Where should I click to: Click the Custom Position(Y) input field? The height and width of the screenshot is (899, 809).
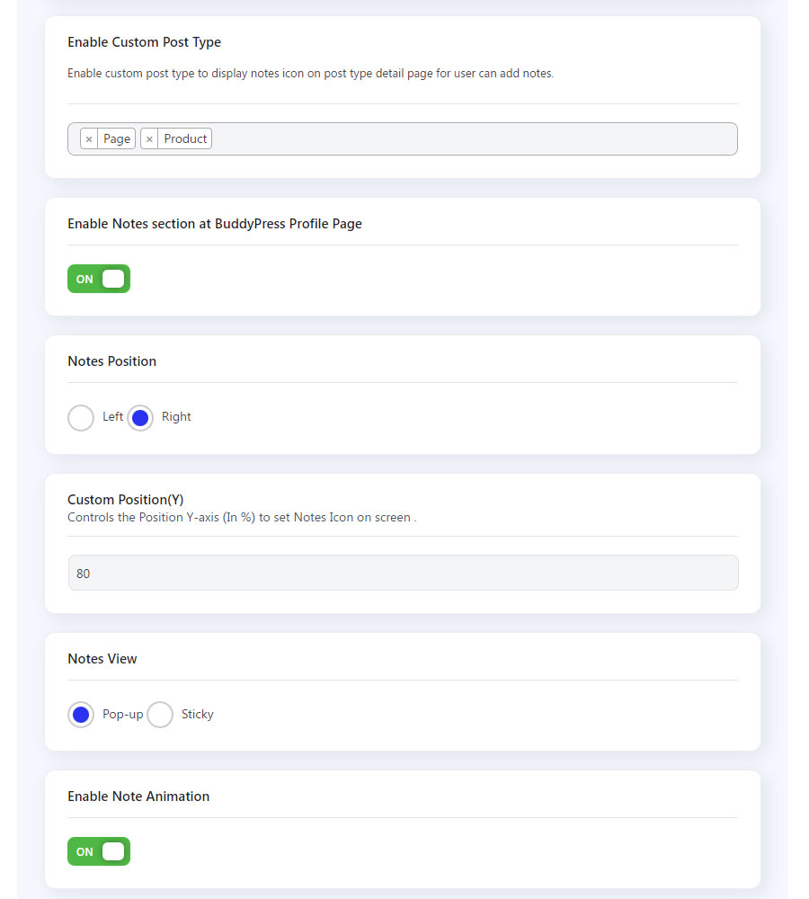pos(403,573)
